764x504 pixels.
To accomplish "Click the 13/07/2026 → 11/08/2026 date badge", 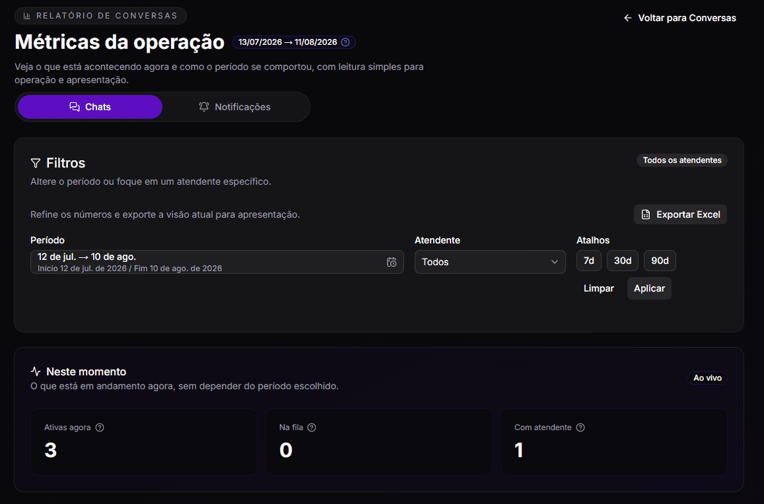I will [x=294, y=42].
